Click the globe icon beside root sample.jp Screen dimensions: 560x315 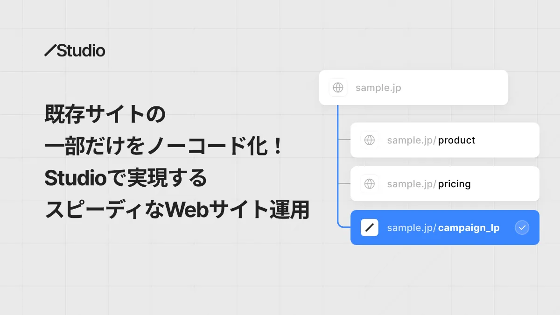pyautogui.click(x=338, y=88)
